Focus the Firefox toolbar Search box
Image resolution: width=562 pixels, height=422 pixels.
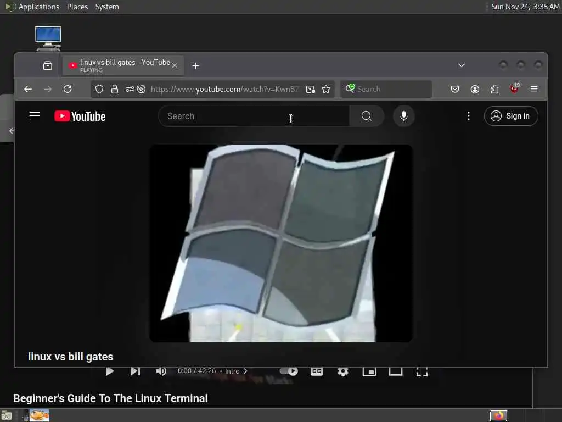386,89
